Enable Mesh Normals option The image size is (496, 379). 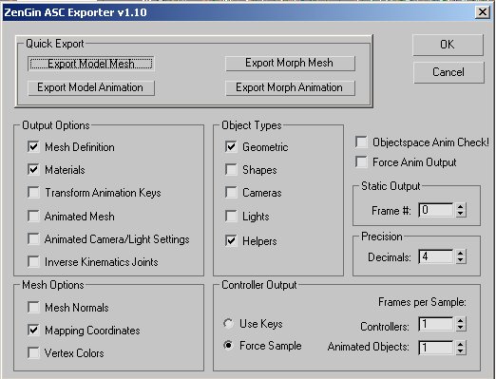pyautogui.click(x=33, y=308)
